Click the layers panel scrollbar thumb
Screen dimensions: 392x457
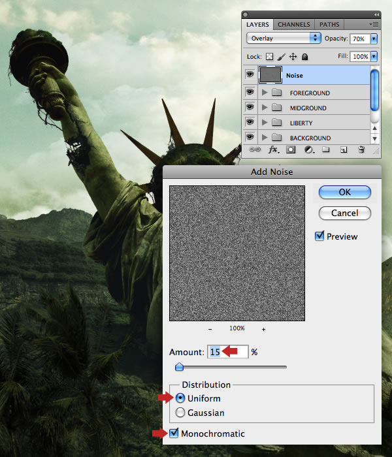(374, 90)
